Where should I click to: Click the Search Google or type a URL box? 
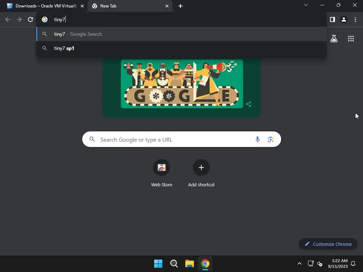(181, 139)
